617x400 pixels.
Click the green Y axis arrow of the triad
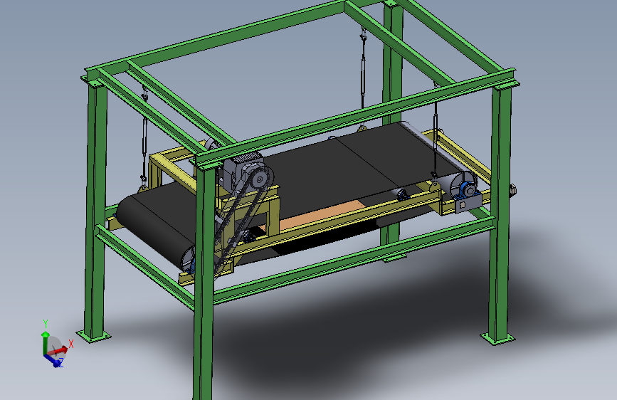coord(46,342)
